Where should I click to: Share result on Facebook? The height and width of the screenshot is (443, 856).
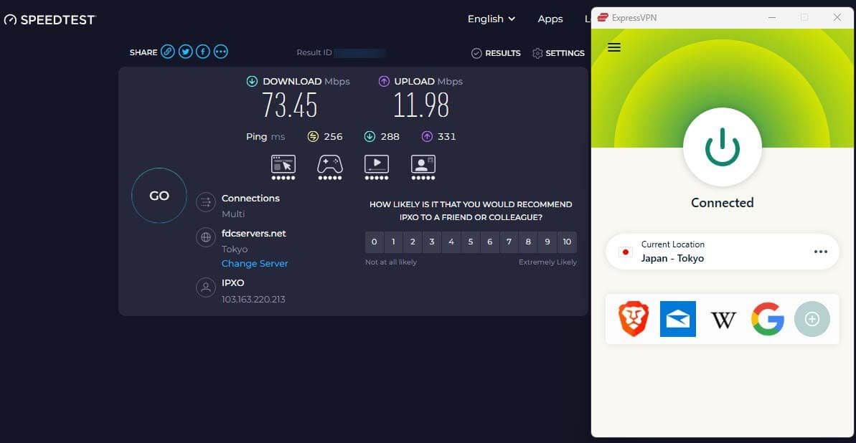[x=203, y=52]
